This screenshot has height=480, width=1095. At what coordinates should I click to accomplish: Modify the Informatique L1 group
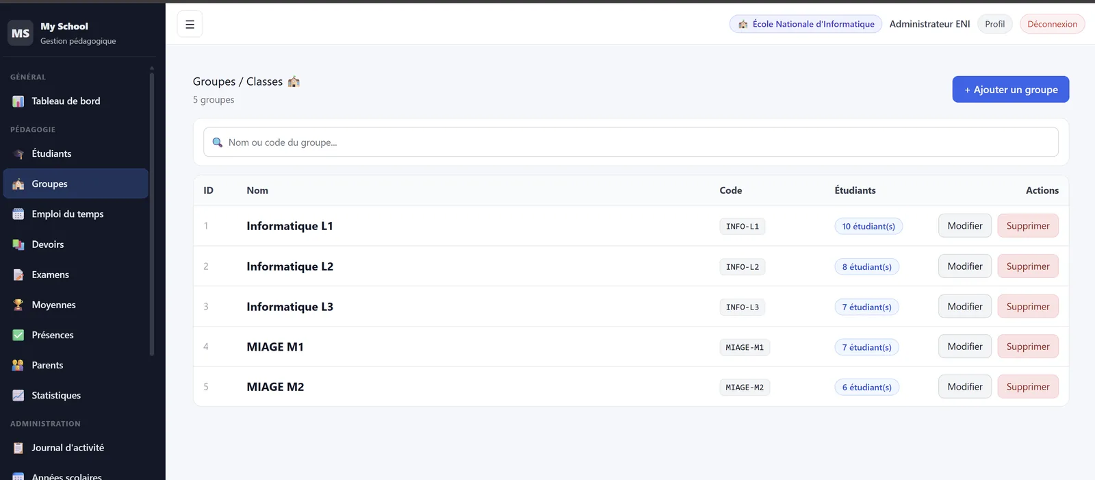[x=965, y=226]
